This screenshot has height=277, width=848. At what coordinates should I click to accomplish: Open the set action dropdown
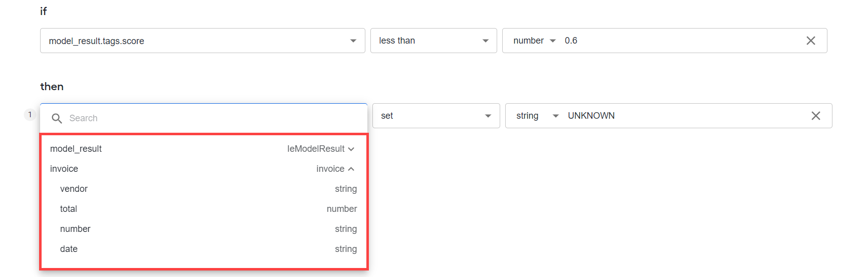pyautogui.click(x=436, y=116)
